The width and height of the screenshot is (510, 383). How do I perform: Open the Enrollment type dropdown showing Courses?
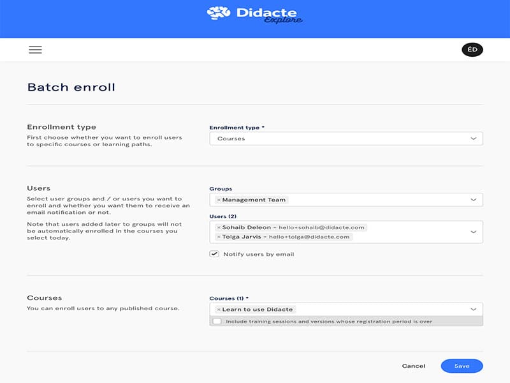[x=346, y=139]
